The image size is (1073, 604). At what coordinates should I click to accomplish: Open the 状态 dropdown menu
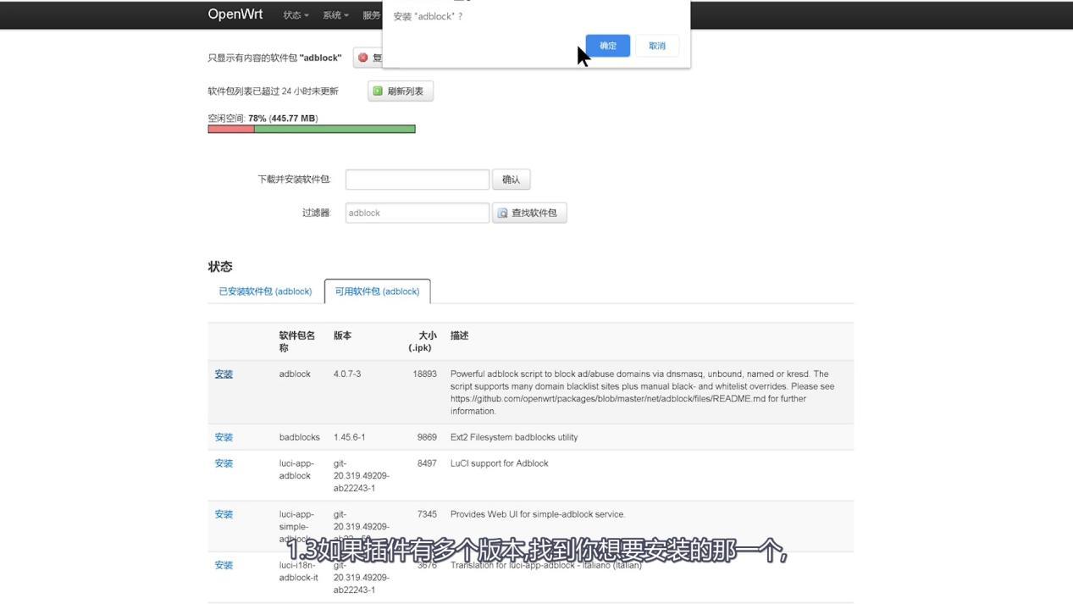click(x=294, y=14)
